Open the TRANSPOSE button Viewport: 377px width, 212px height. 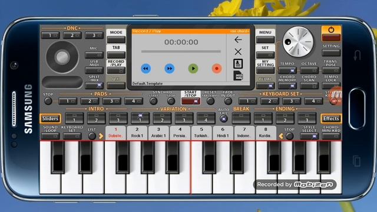point(331,71)
